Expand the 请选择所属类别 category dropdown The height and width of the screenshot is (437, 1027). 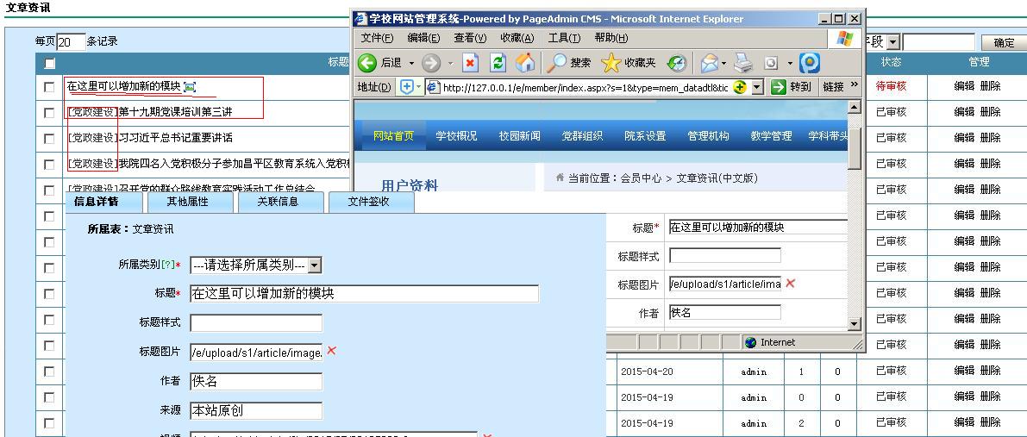pyautogui.click(x=314, y=266)
